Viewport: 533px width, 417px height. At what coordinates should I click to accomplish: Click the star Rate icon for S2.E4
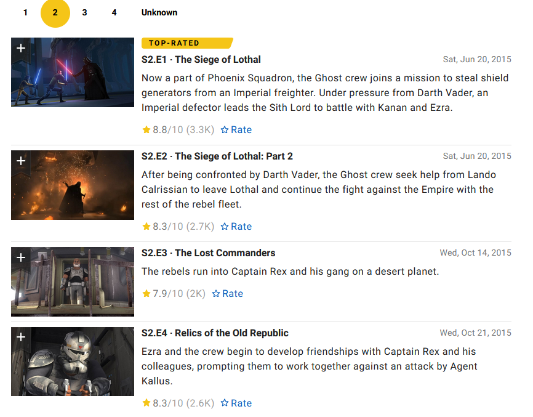tap(225, 403)
